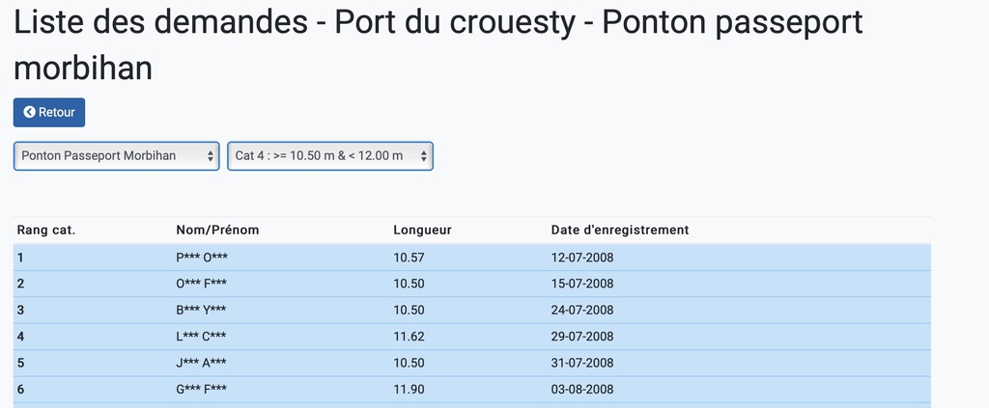This screenshot has width=989, height=408.
Task: Click the Liste des demandes page title
Action: [438, 45]
